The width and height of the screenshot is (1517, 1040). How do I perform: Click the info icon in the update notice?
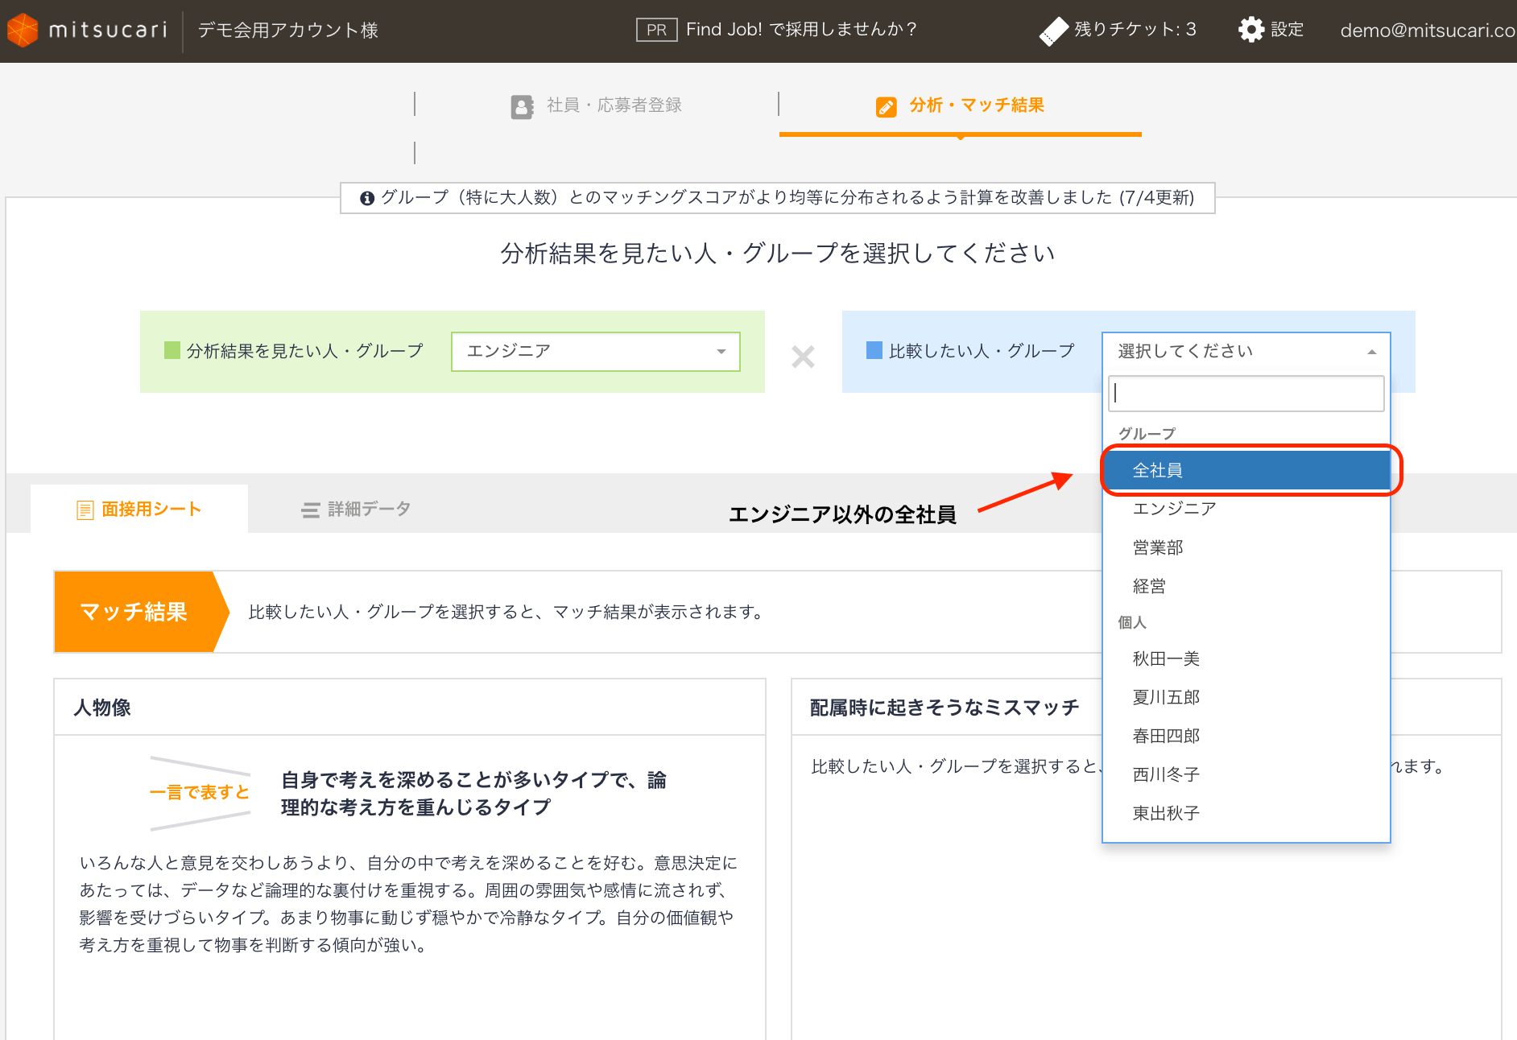point(367,198)
